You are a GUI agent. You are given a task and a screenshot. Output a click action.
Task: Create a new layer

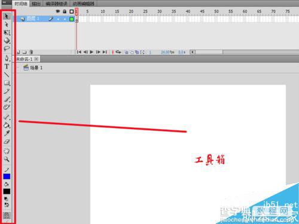[x=18, y=52]
